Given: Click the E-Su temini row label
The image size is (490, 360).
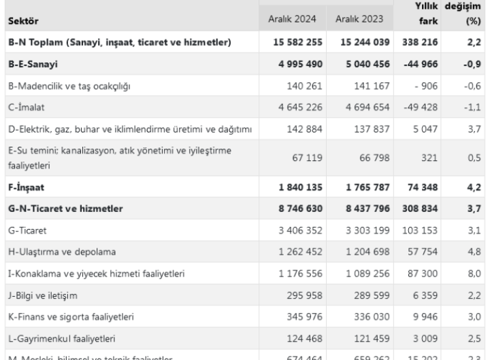Looking at the screenshot, I should (122, 157).
